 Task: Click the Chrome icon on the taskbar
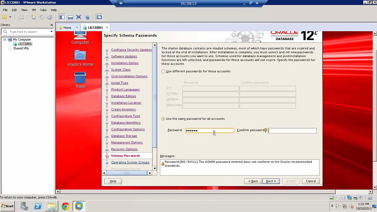click(x=65, y=206)
